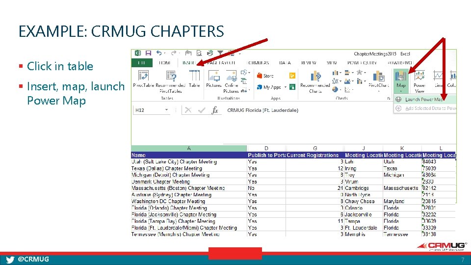
Task: Click the Map button in ribbon
Action: 401,80
